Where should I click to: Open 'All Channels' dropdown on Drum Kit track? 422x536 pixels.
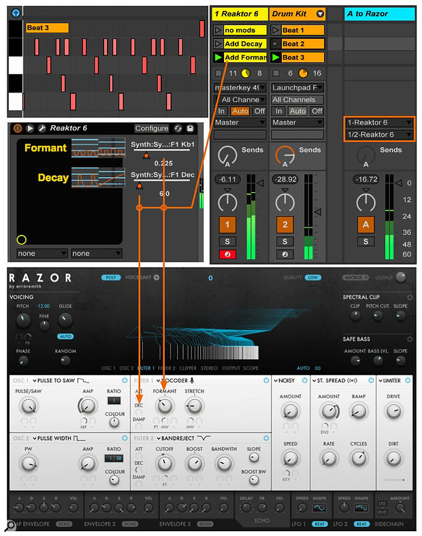tap(297, 100)
